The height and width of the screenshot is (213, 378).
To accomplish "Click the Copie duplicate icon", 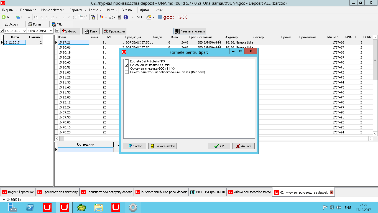I will pos(18,17).
